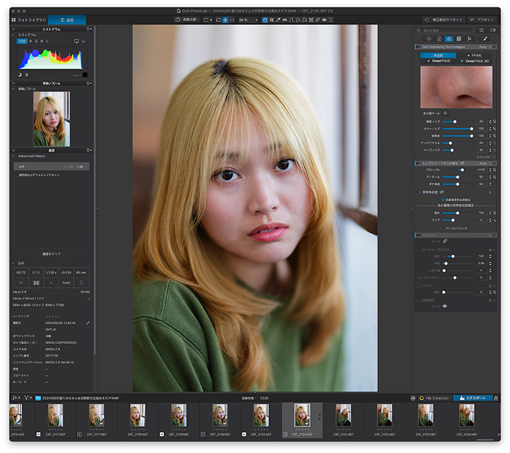Image resolution: width=510 pixels, height=453 pixels.
Task: Select the DeepPRIME XD denoising mode
Action: pos(475,61)
